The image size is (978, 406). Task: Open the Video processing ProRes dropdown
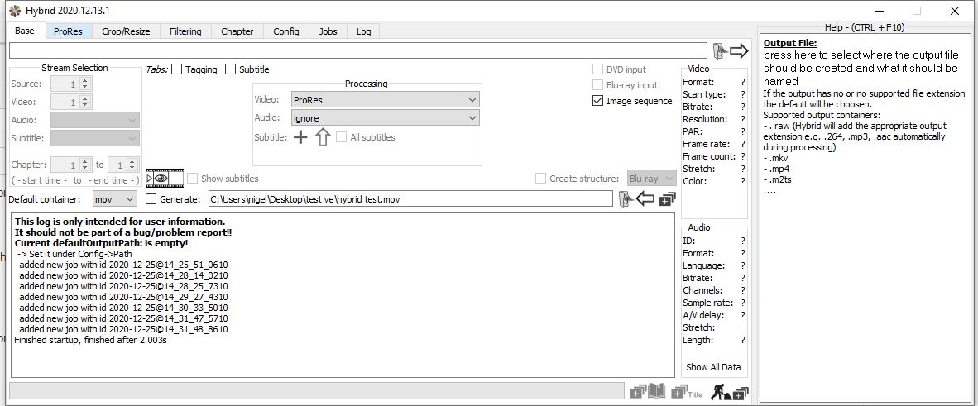coord(385,99)
